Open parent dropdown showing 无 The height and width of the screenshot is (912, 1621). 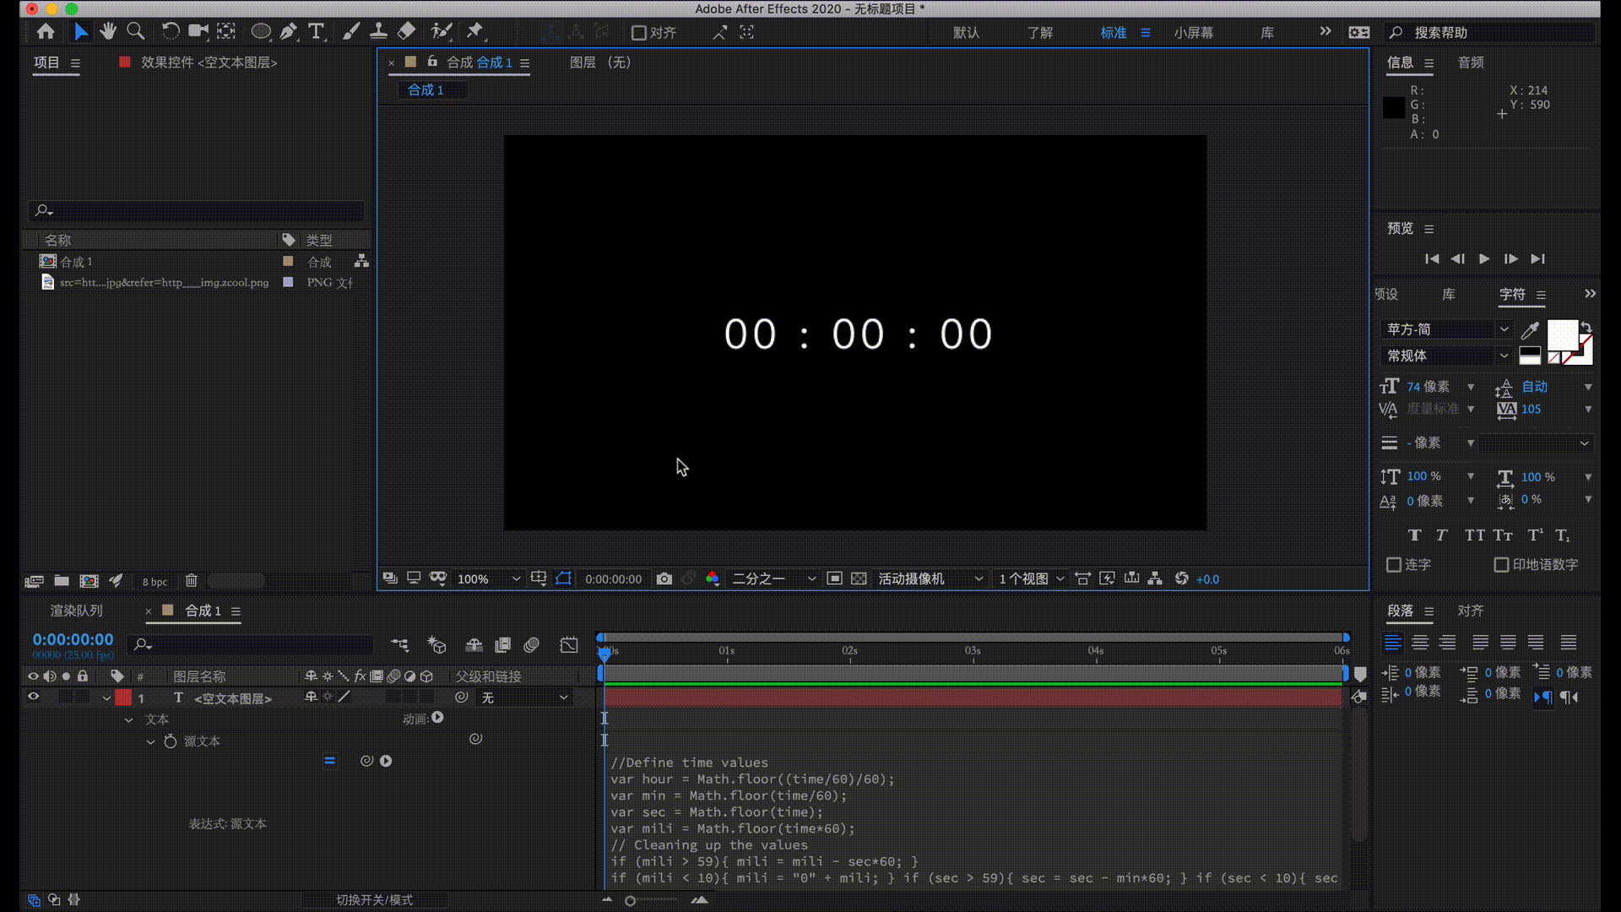(524, 698)
